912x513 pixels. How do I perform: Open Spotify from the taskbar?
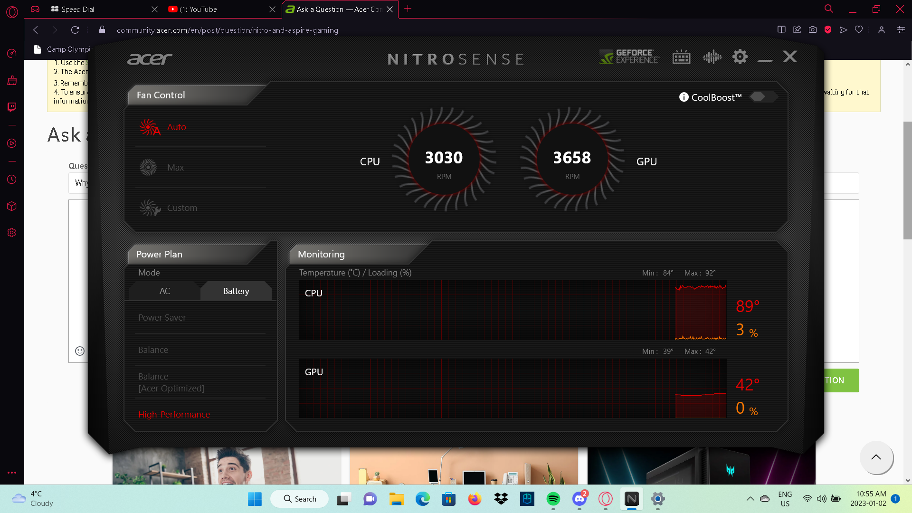click(553, 499)
